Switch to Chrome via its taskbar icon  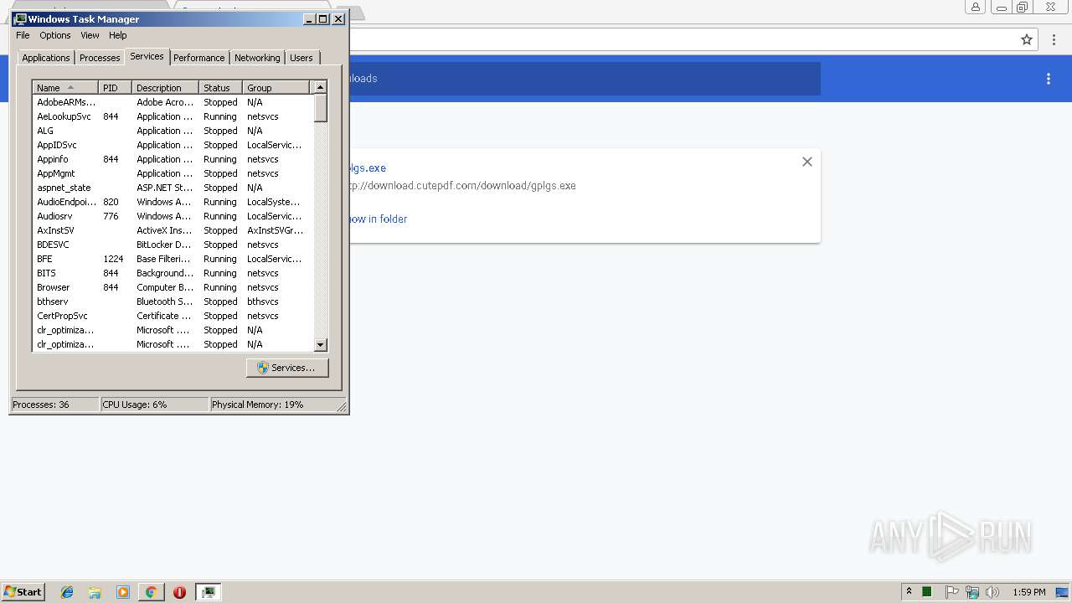click(x=151, y=592)
